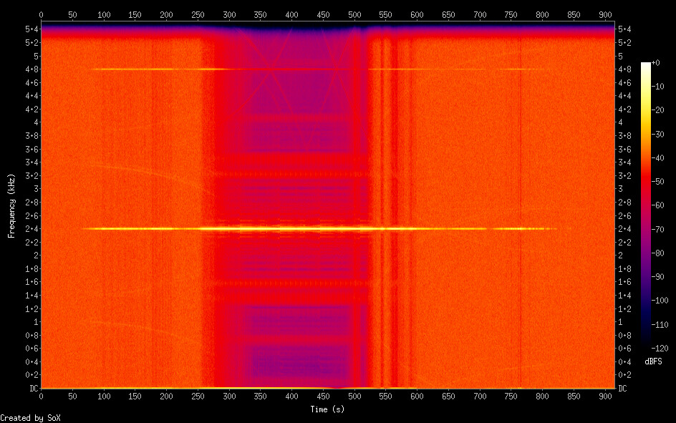Click the -60 label on the color scale
676x423 pixels.
[x=660, y=205]
